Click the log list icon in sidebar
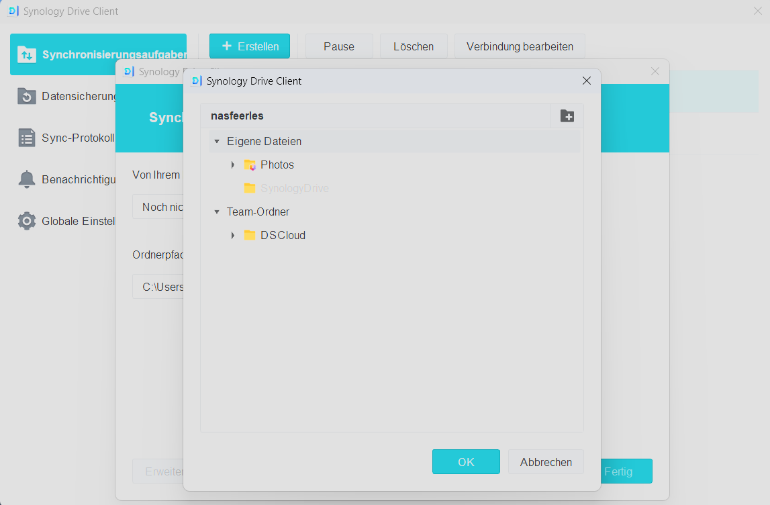The width and height of the screenshot is (770, 505). [27, 138]
